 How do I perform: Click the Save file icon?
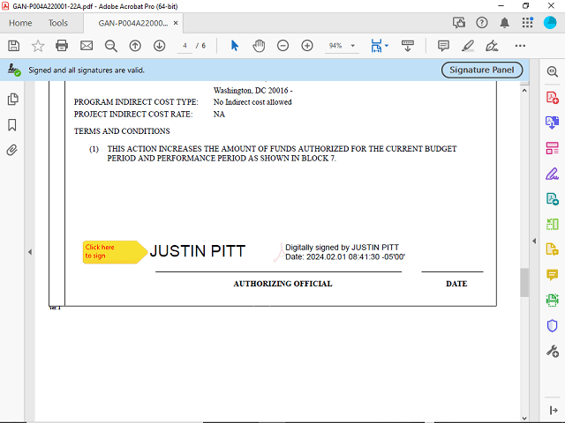click(x=13, y=45)
